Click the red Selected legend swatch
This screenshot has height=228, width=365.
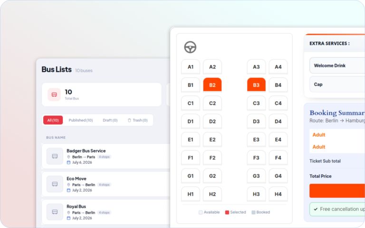tap(227, 212)
